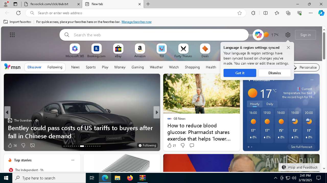Open the Collections icon

(288, 13)
